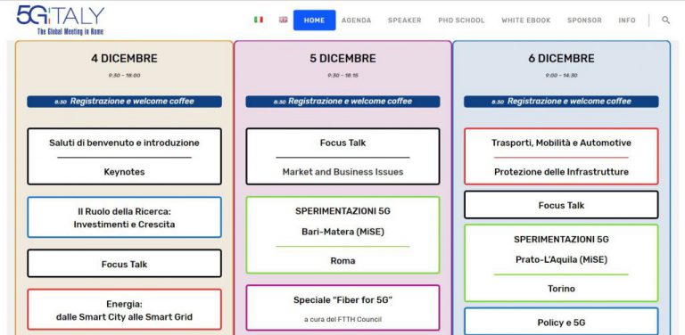Open the AGENDA menu item

[357, 20]
